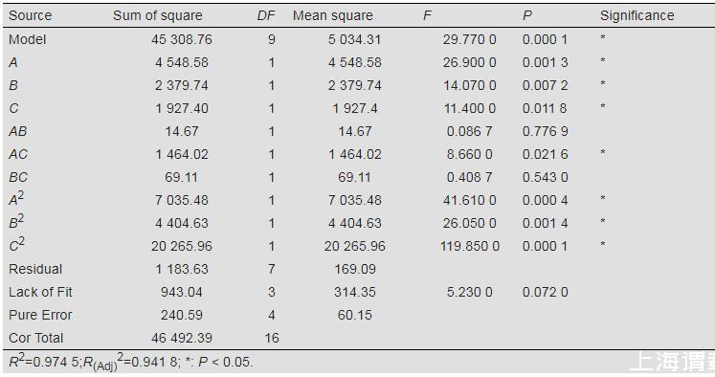
Task: Select the Lack of Fit row label
Action: click(x=40, y=292)
